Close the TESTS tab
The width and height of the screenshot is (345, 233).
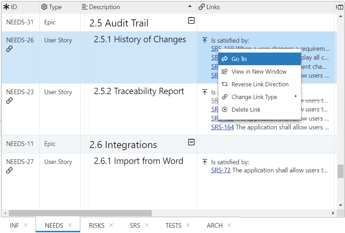click(x=188, y=225)
